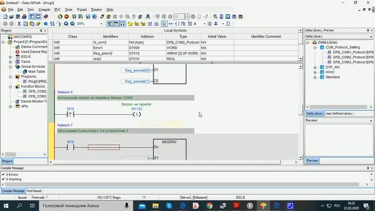
Task: Click the Copy icon in toolbar
Action: coord(25,23)
